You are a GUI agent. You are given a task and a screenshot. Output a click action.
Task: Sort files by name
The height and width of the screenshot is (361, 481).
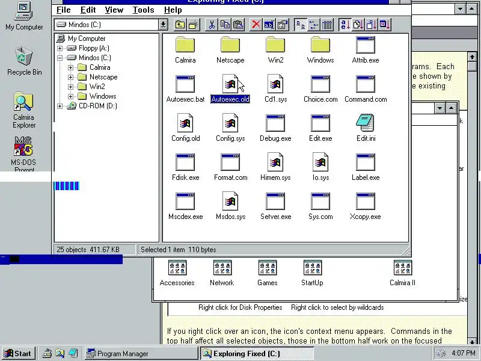click(x=345, y=25)
